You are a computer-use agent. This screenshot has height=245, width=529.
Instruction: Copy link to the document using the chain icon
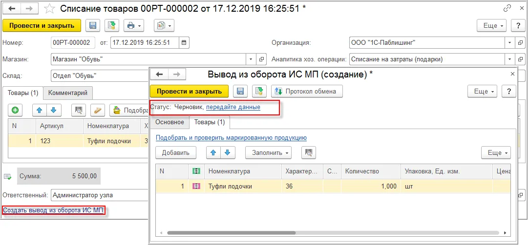coord(507,8)
